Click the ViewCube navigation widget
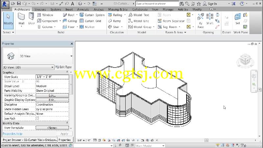Screen dimensions: 263x148 coord(245,60)
